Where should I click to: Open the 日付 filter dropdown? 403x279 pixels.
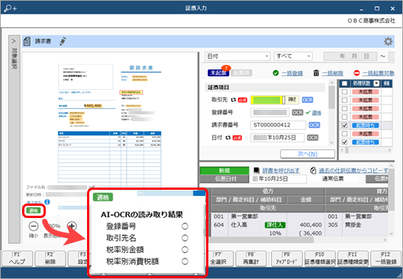[x=237, y=56]
